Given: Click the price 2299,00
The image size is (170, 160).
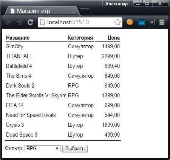Looking at the screenshot, I should click(111, 56).
